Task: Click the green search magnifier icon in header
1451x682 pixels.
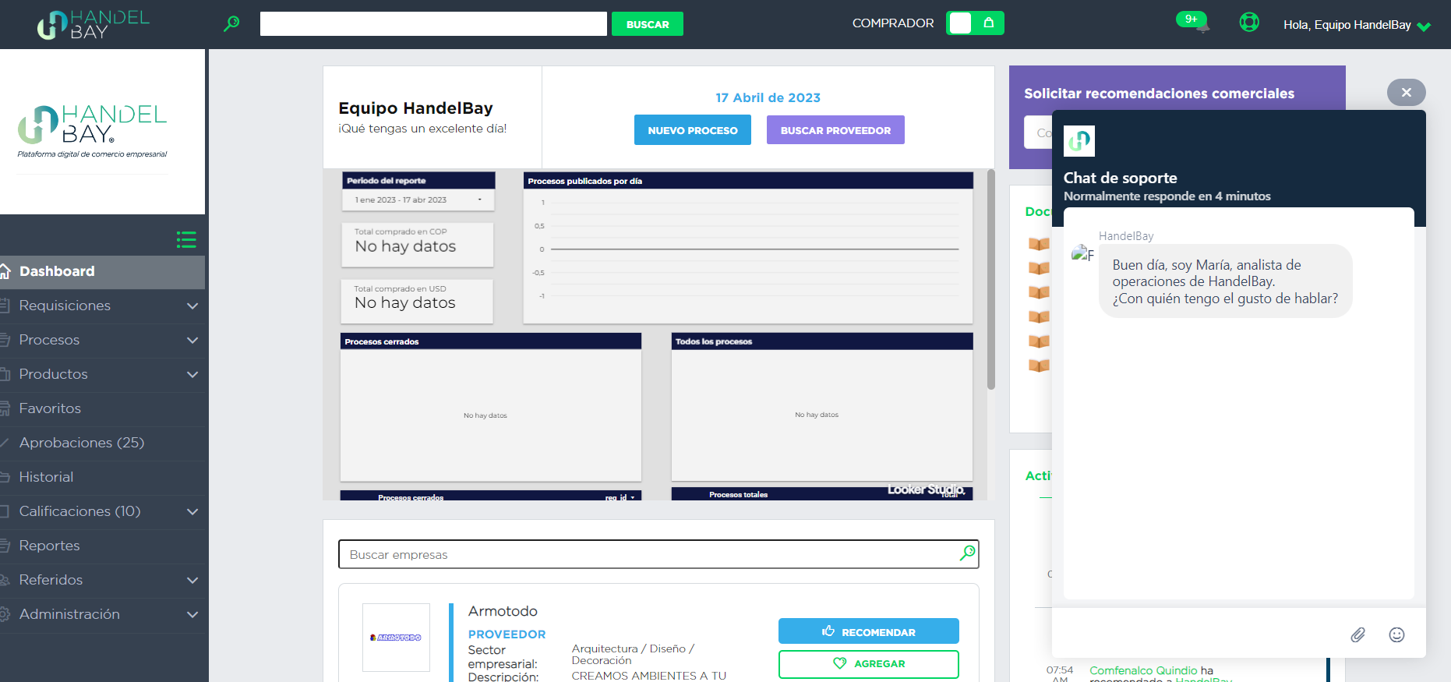Action: [231, 23]
